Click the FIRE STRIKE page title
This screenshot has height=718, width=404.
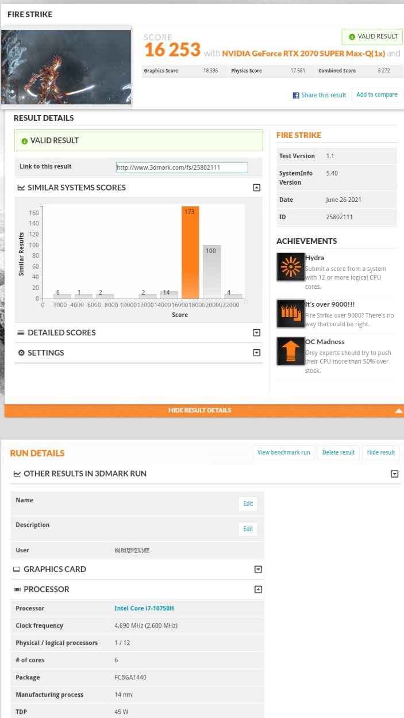point(30,14)
